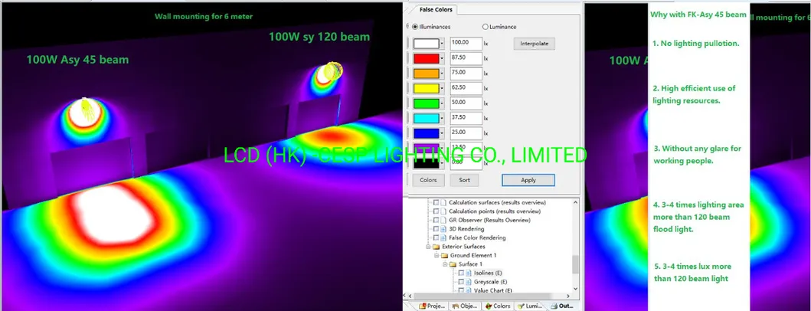Select the Illuminances radio button
811x311 pixels.
point(415,27)
